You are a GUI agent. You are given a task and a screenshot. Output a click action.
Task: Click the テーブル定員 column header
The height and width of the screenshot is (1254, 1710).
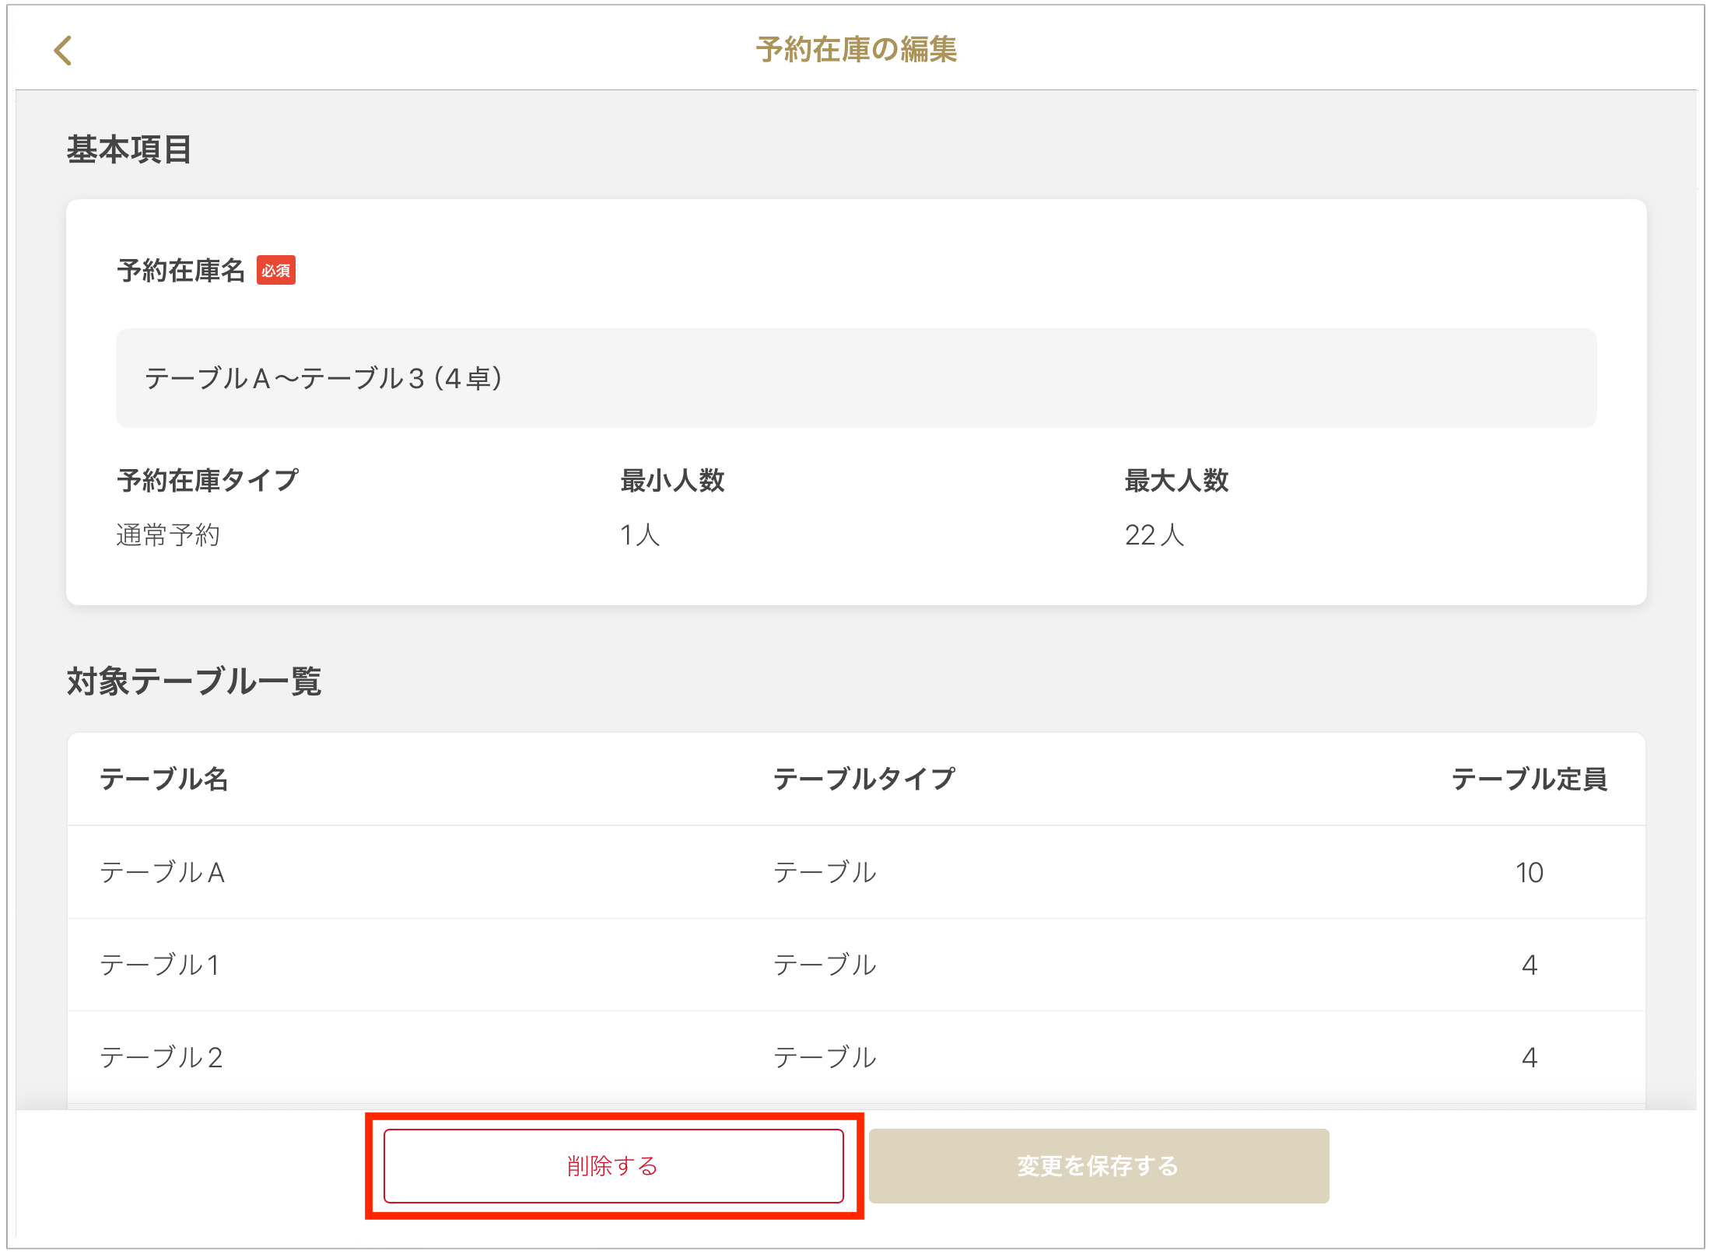(1529, 779)
